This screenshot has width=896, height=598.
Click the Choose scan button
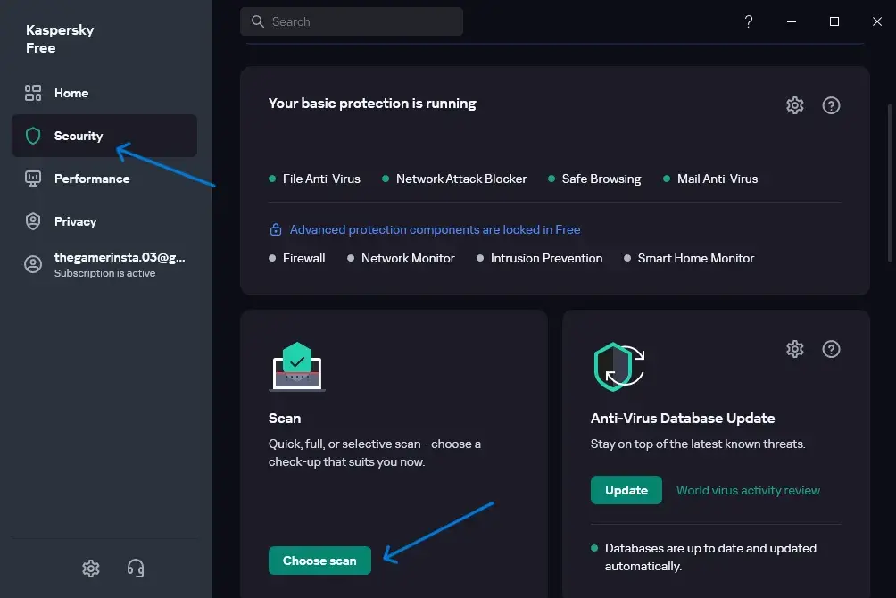click(319, 561)
